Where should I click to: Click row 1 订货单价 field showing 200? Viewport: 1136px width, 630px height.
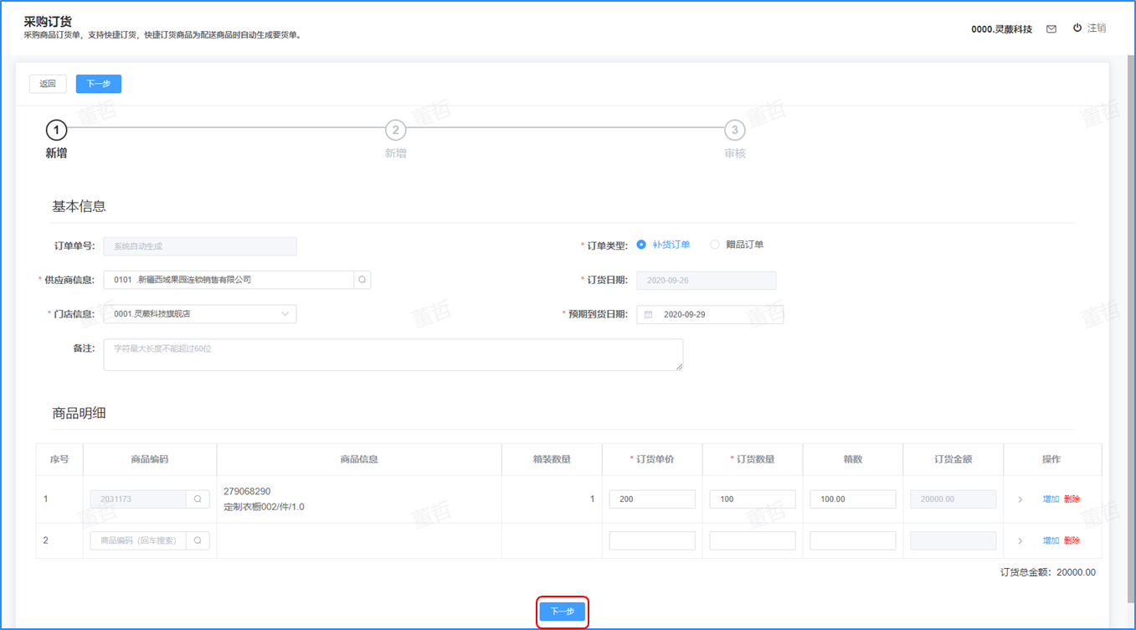click(652, 498)
